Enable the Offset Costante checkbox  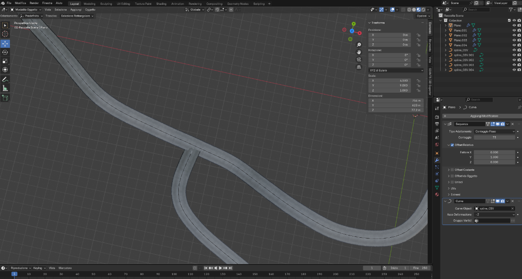coord(452,170)
